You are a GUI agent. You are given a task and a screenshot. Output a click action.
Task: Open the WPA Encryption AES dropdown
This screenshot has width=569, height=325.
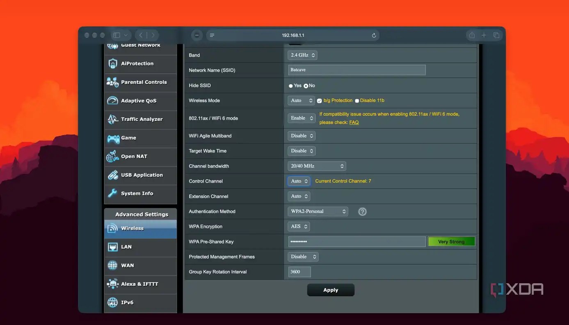click(299, 226)
